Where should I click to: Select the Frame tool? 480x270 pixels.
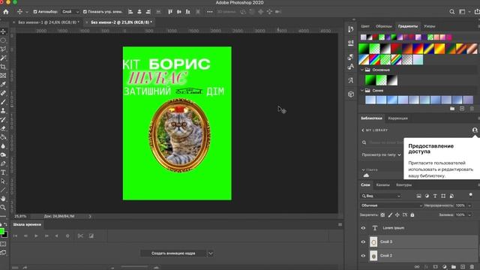tap(3, 75)
